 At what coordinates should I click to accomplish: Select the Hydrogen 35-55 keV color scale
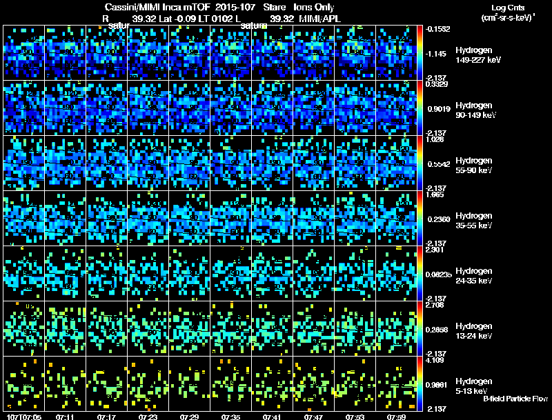pyautogui.click(x=420, y=219)
